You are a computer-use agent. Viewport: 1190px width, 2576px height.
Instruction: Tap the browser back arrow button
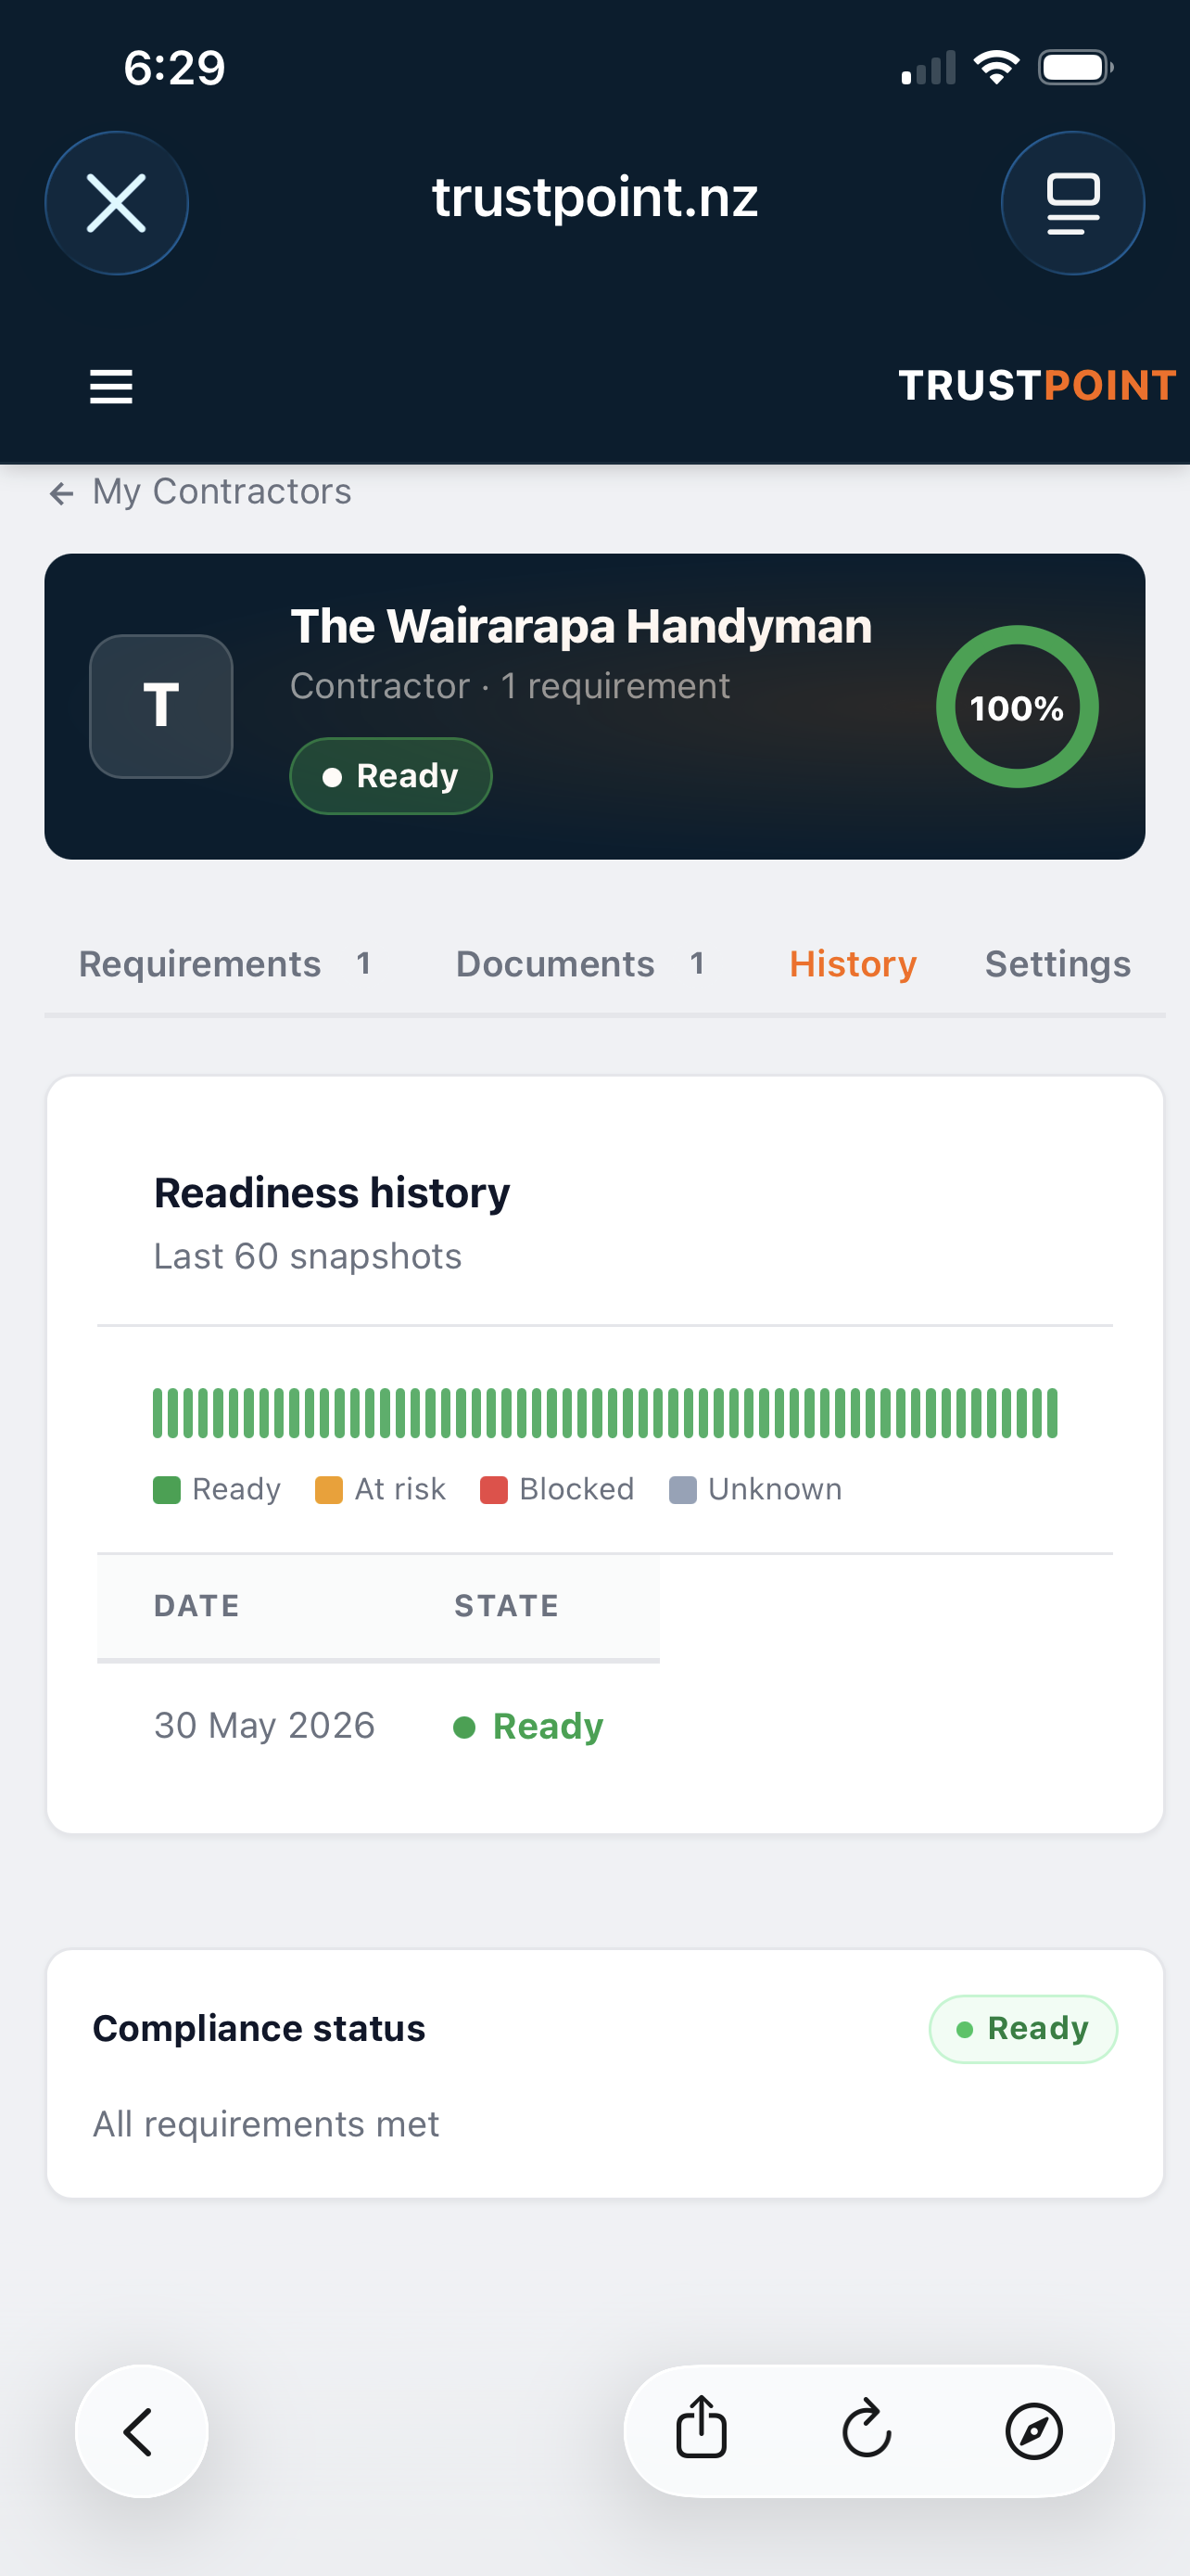coord(142,2431)
